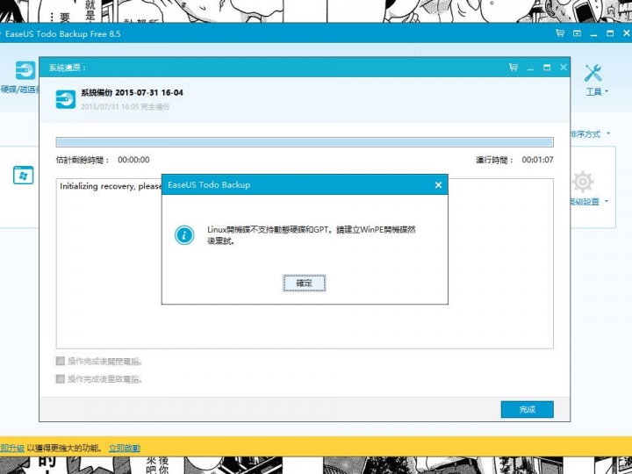Click the 00:01:07 elapsed time value

coord(537,160)
